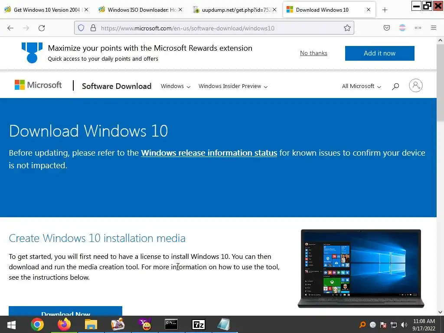This screenshot has width=444, height=333.
Task: Open the Pocket save icon
Action: [387, 28]
